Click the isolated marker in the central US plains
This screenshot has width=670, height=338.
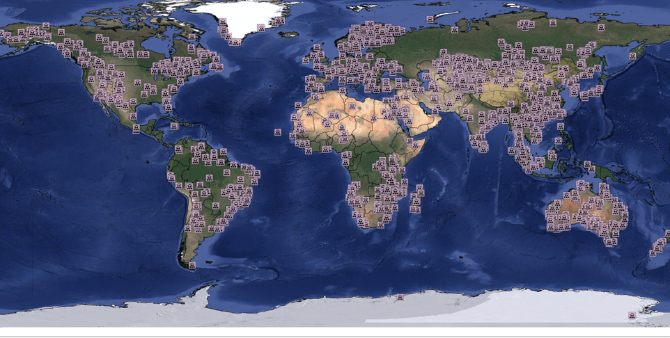[x=137, y=83]
